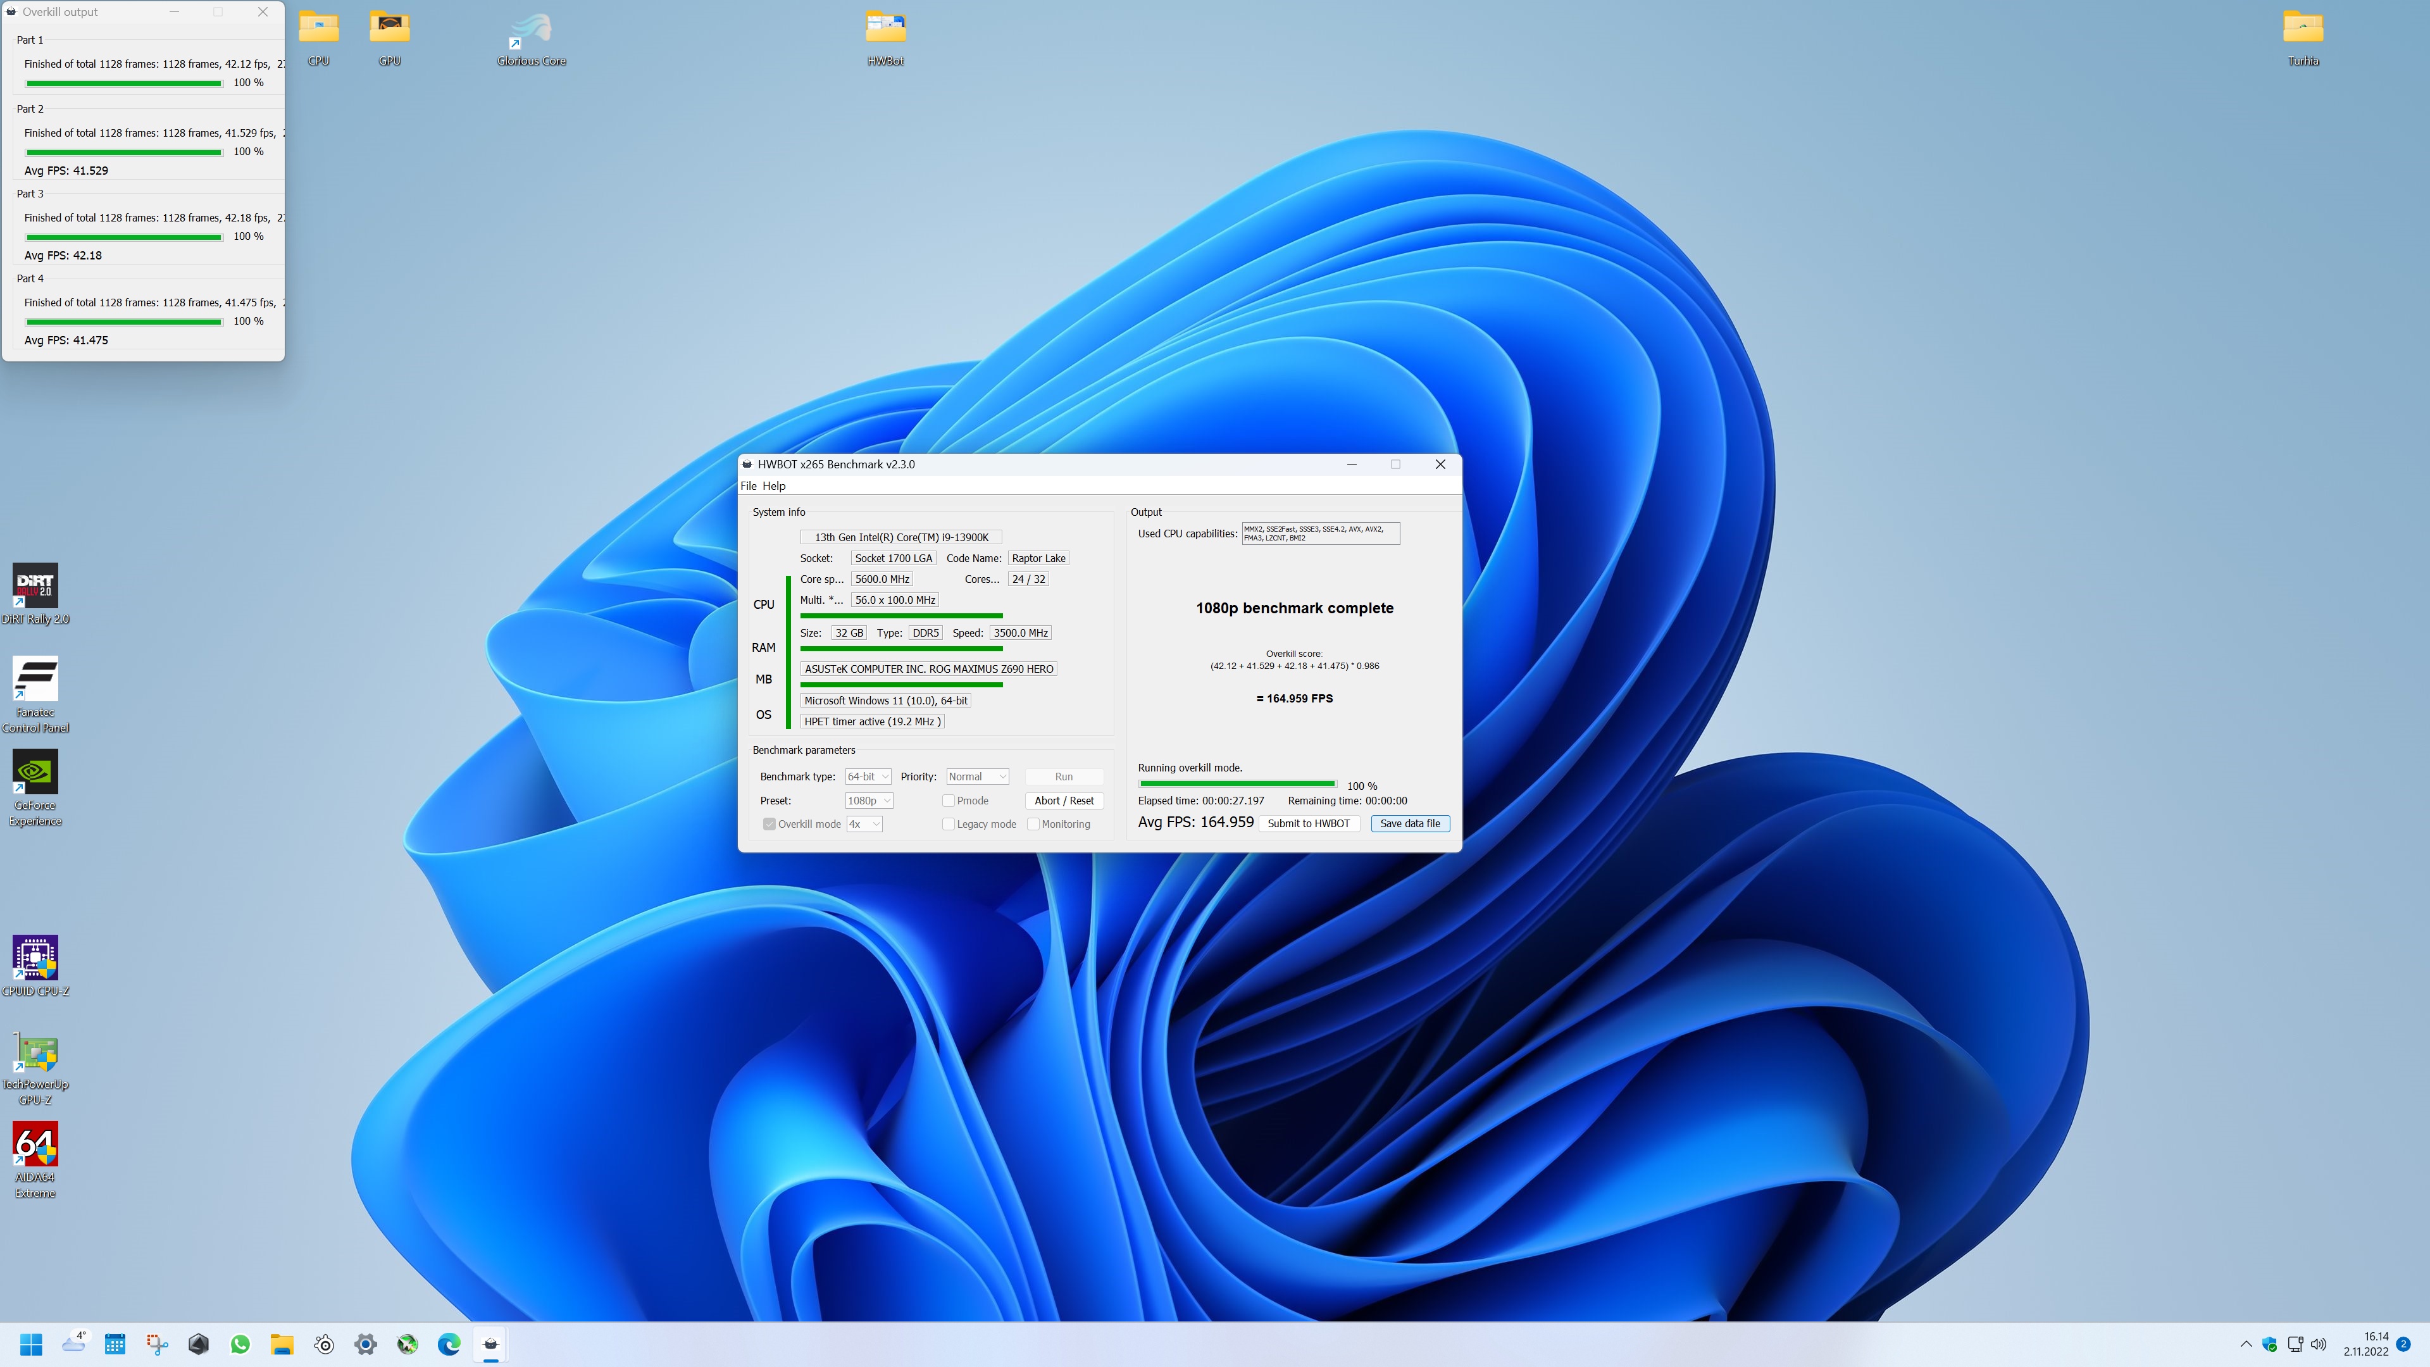Close the Overkill output window

pyautogui.click(x=263, y=12)
